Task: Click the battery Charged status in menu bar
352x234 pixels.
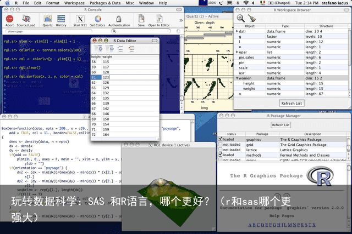Action: coord(279,3)
